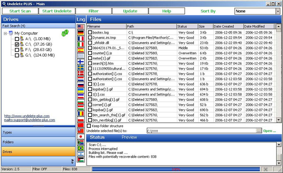This screenshot has height=173, width=283.
Task: Expand the chevron below the Drives bar
Action: pyautogui.click(x=72, y=161)
